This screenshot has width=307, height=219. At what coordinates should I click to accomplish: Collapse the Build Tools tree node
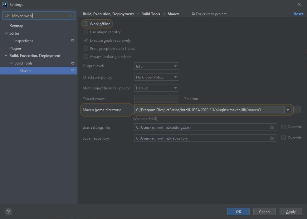pyautogui.click(x=11, y=63)
